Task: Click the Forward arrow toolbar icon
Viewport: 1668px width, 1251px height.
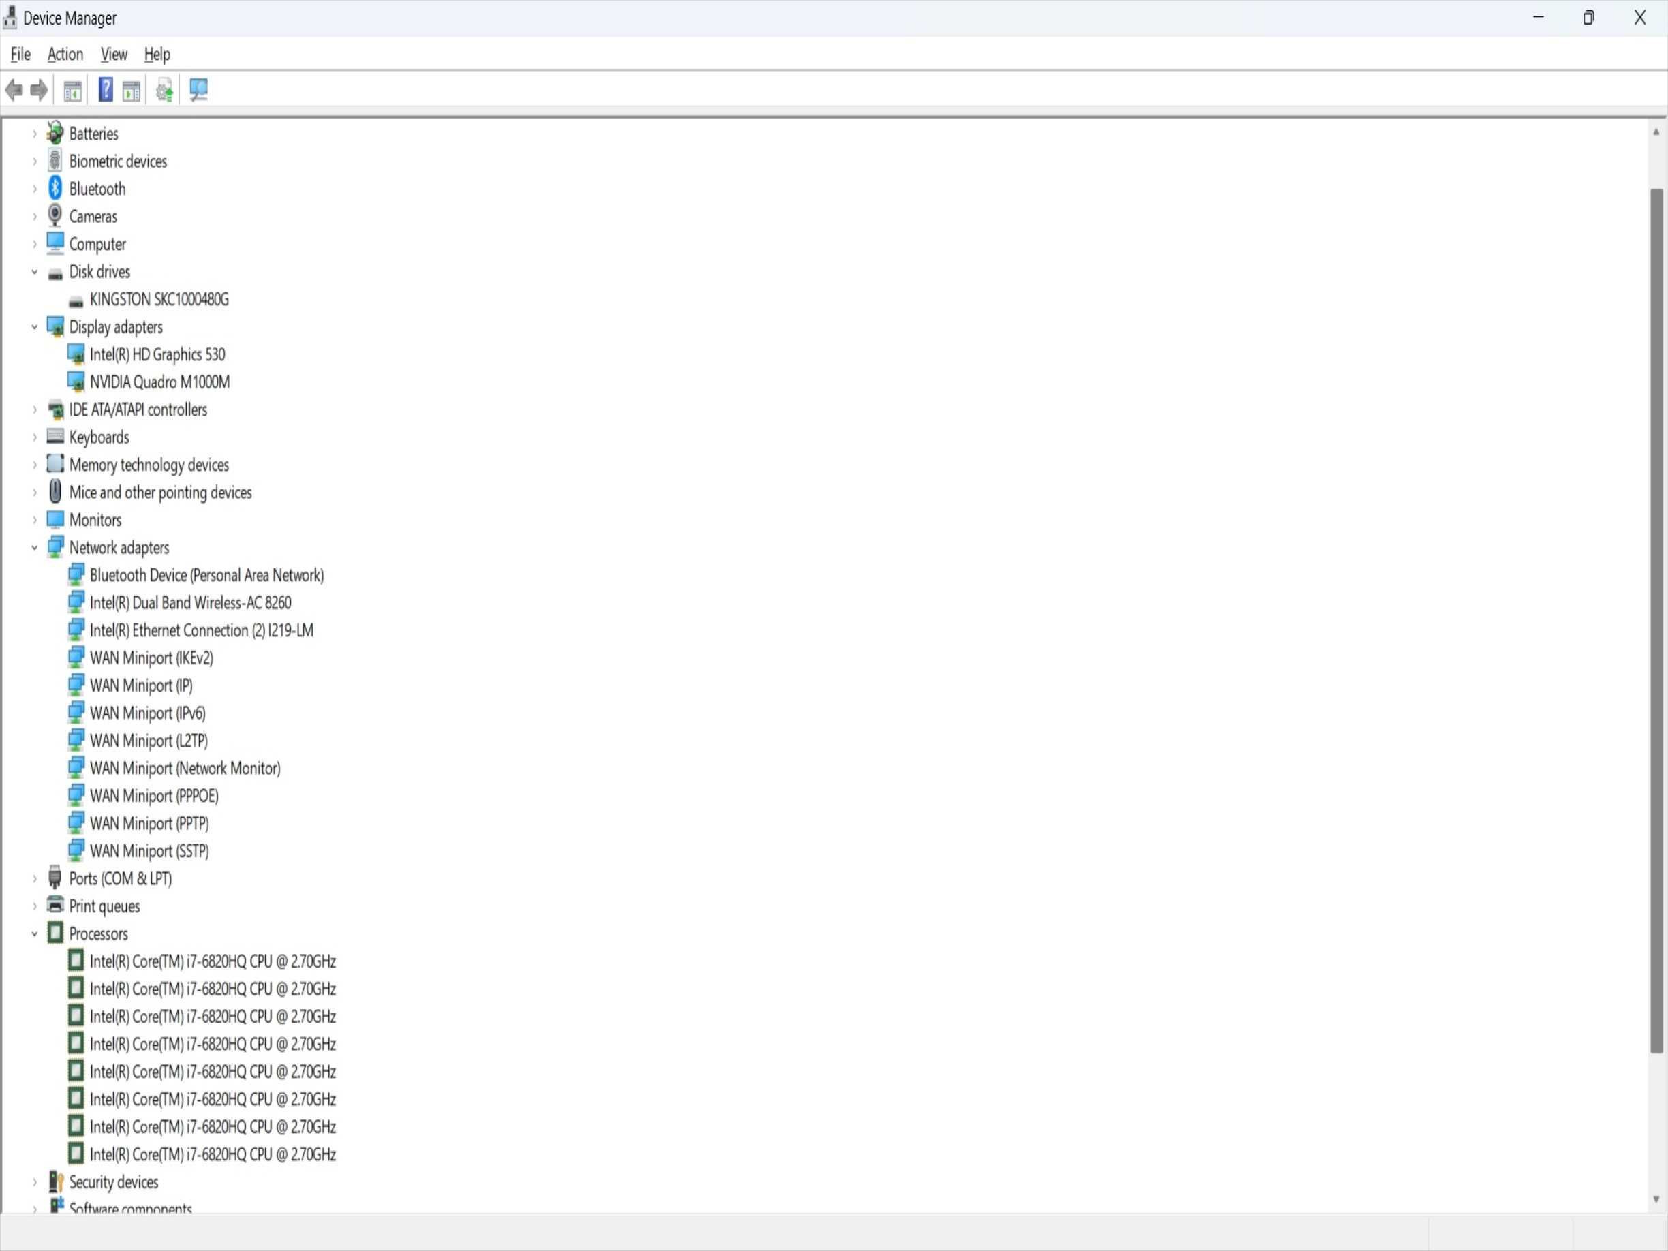Action: (x=40, y=91)
